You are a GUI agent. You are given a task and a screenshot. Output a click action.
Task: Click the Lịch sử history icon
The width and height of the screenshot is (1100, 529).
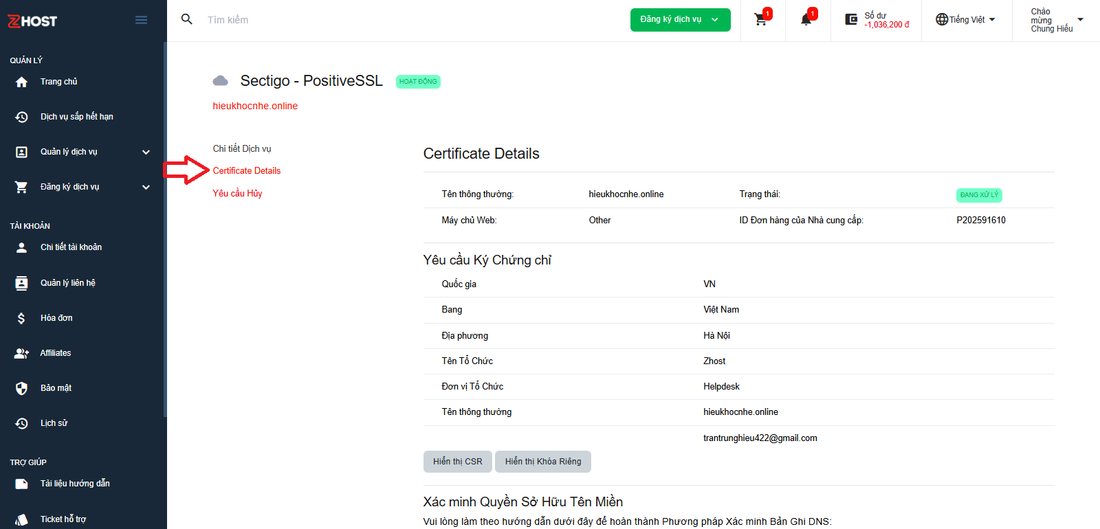tap(21, 423)
